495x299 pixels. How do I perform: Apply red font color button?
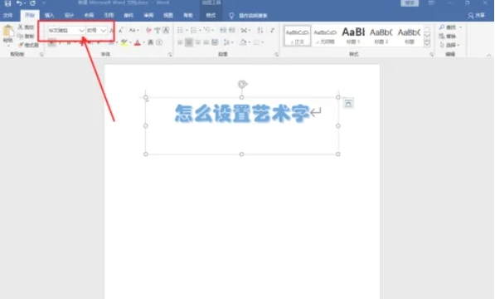(x=138, y=42)
